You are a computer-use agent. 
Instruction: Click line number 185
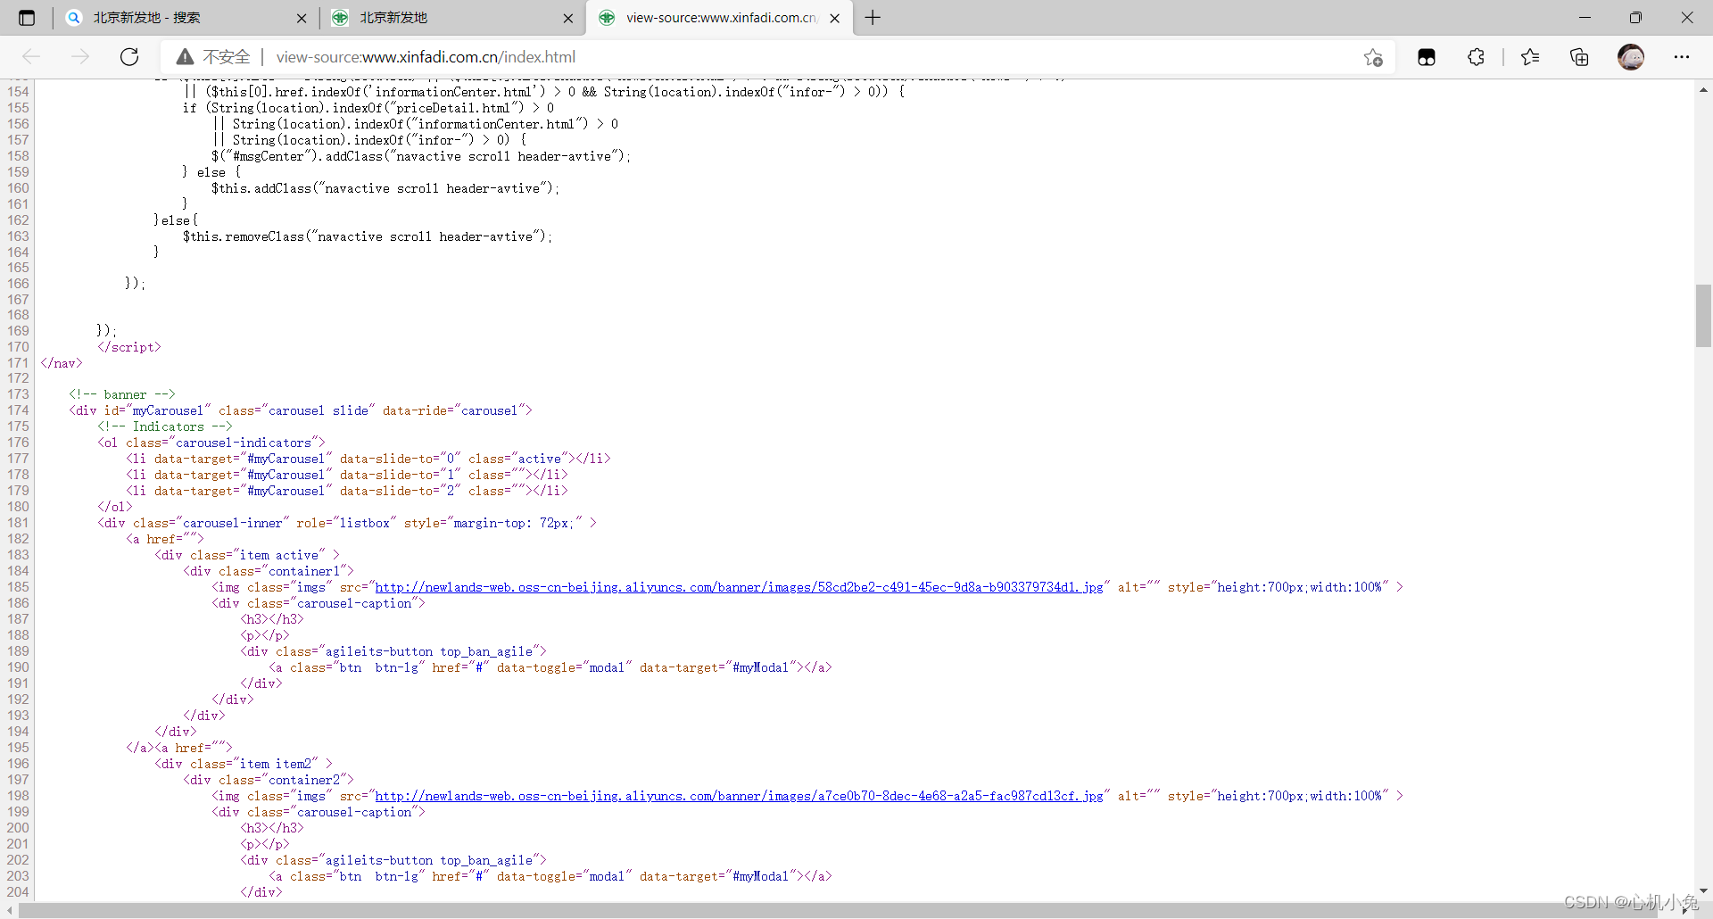tap(18, 587)
